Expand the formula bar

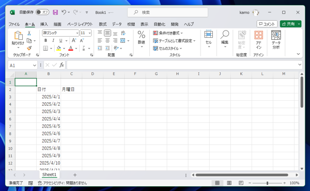click(300, 65)
